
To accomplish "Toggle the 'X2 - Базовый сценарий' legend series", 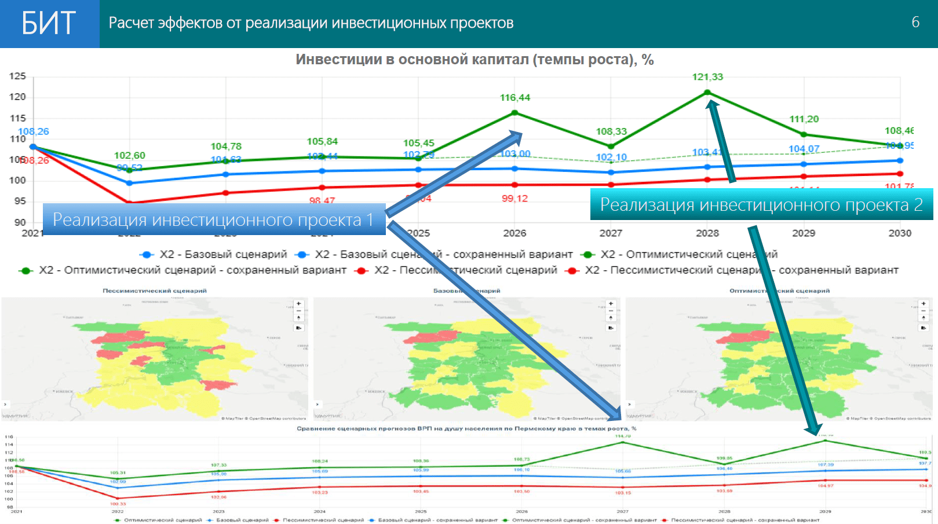I will (213, 254).
